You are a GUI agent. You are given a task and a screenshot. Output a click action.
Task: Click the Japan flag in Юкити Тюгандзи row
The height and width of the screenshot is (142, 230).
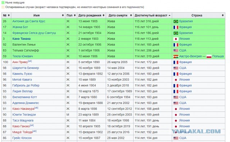click(x=176, y=115)
